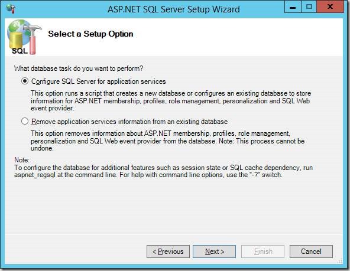
Task: Select the Configure SQL Server radio button
Action: [25, 81]
